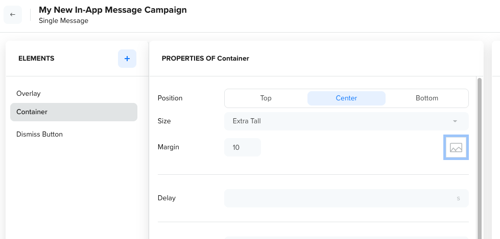Click the properties panel vertical scrollbar
The width and height of the screenshot is (500, 239).
click(479, 157)
